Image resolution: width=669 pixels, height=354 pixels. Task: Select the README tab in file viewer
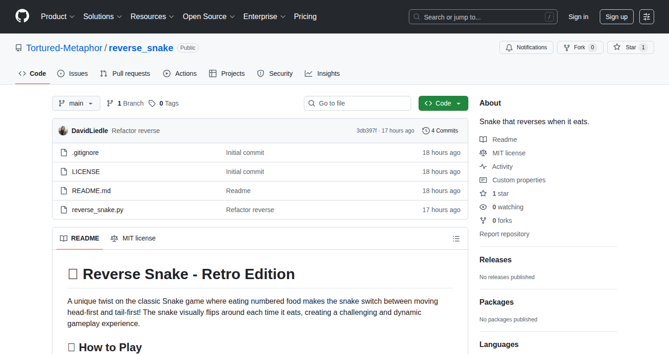79,238
